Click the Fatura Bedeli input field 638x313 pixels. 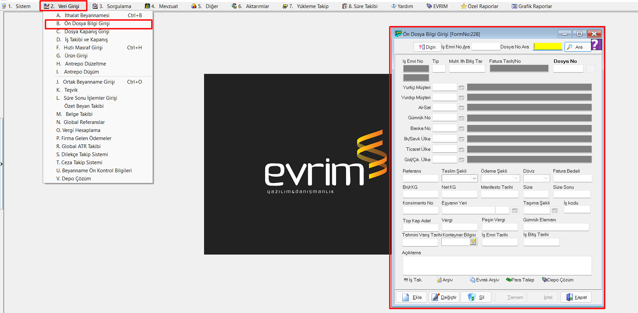coord(573,178)
